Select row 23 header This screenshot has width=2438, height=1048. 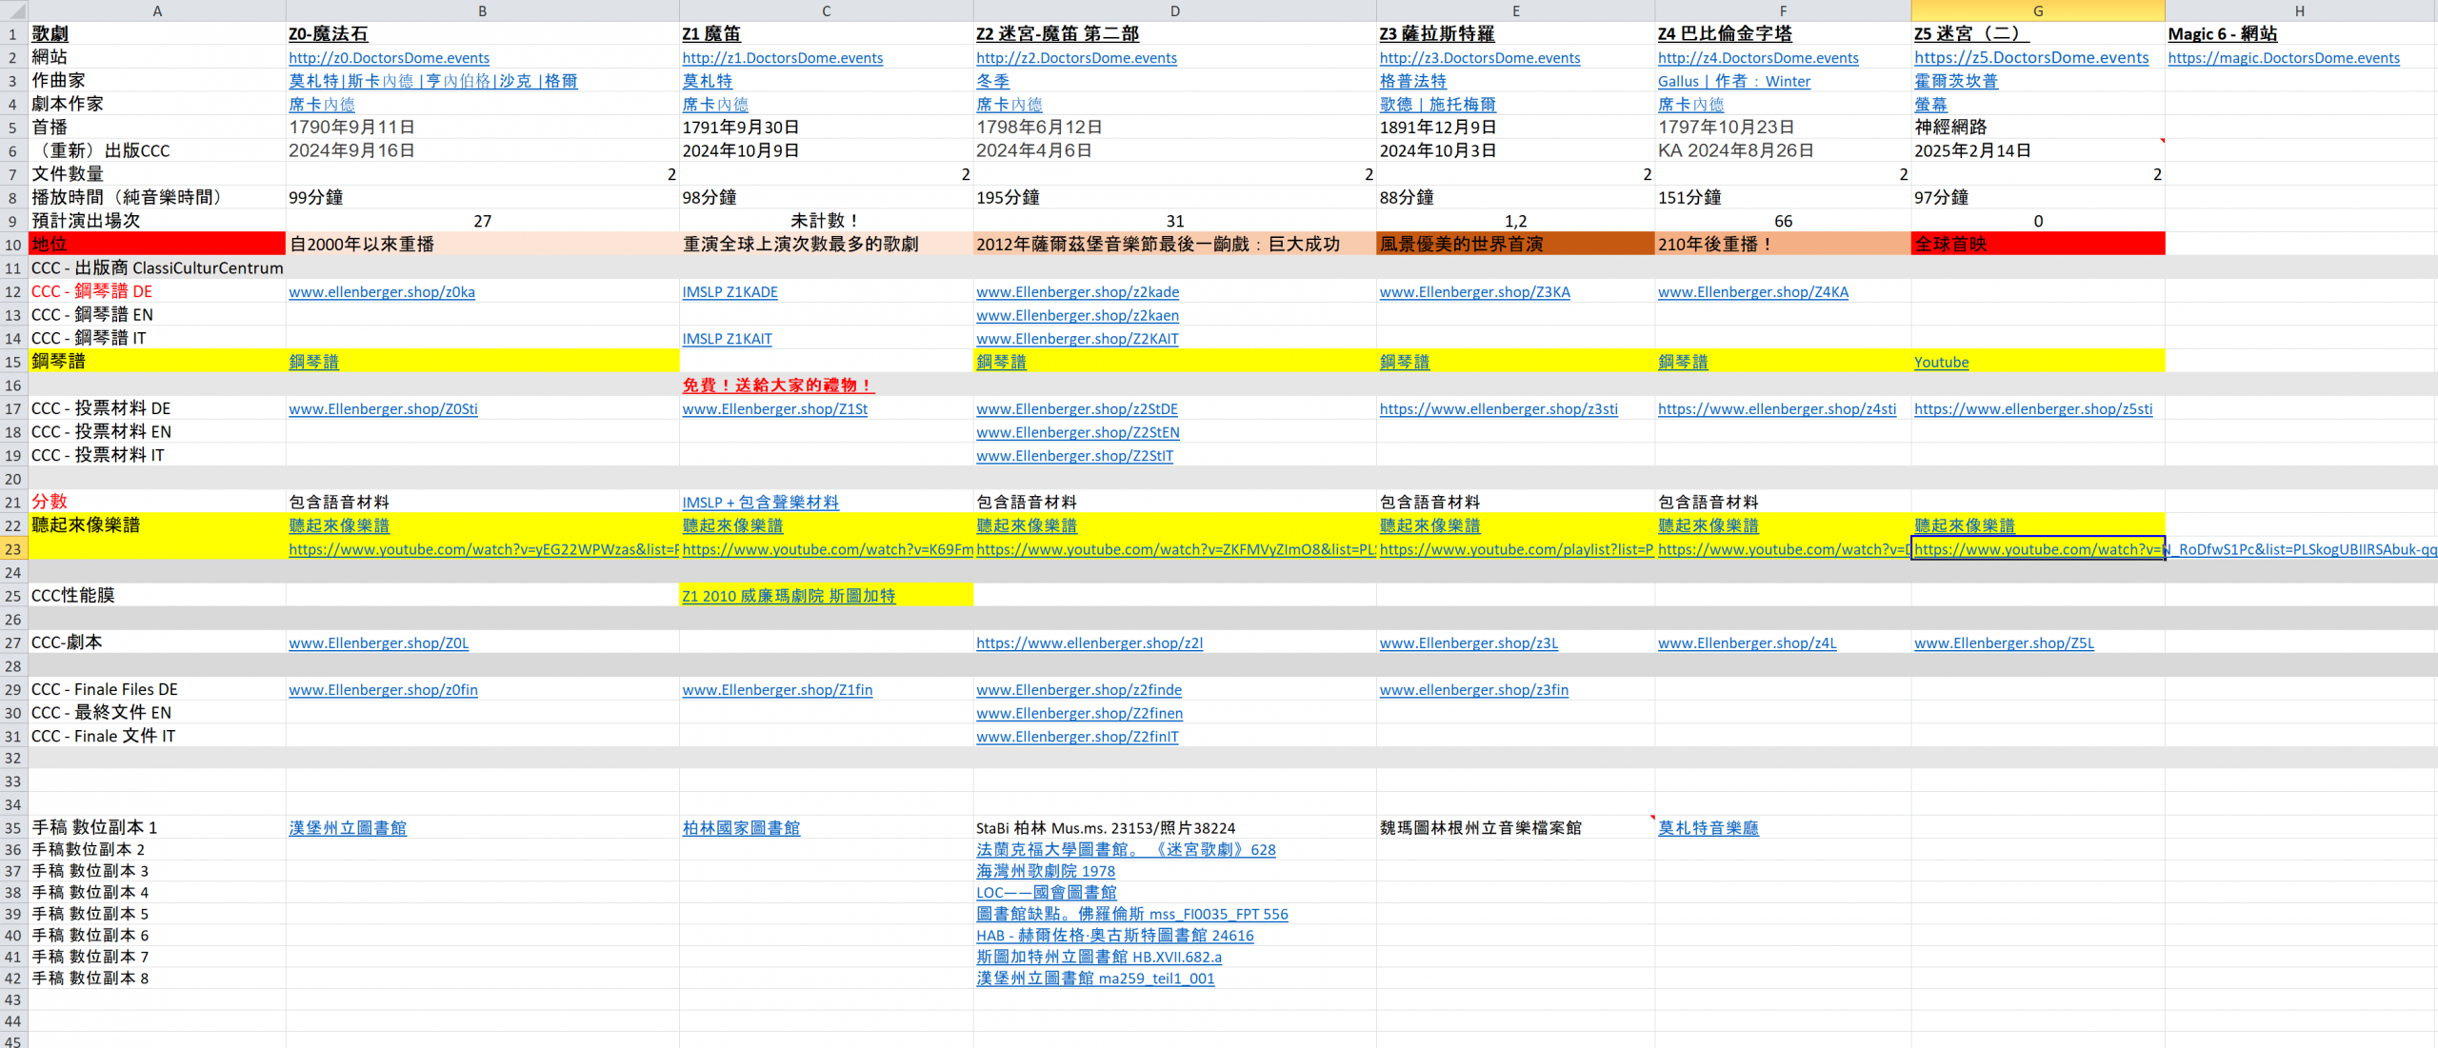13,549
